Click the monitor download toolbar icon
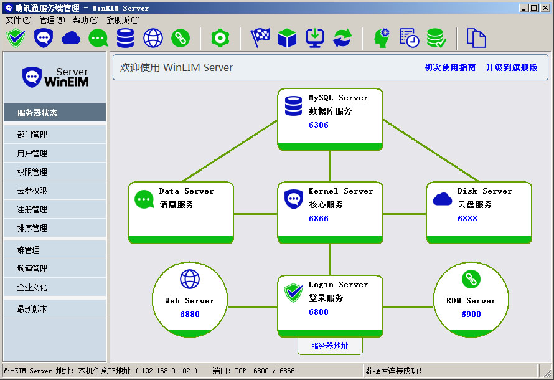Viewport: 554px width, 380px height. coord(315,38)
